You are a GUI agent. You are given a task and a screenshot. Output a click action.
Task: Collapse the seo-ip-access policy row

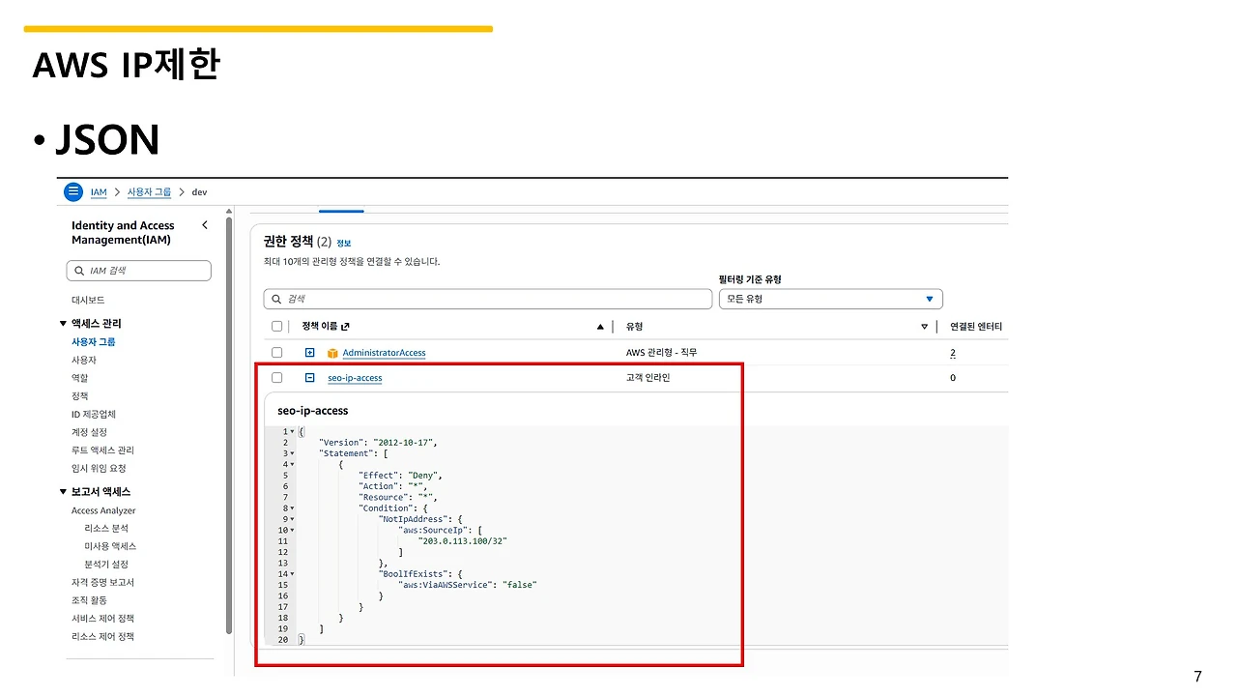(310, 378)
